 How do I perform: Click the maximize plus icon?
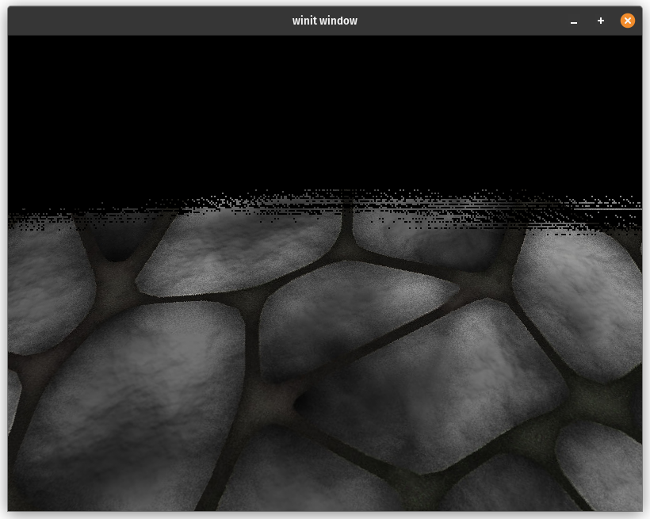pyautogui.click(x=600, y=21)
